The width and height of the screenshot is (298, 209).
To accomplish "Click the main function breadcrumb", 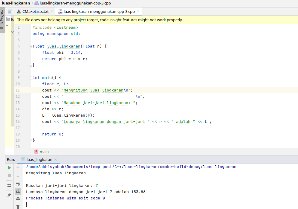I will pyautogui.click(x=42, y=152).
